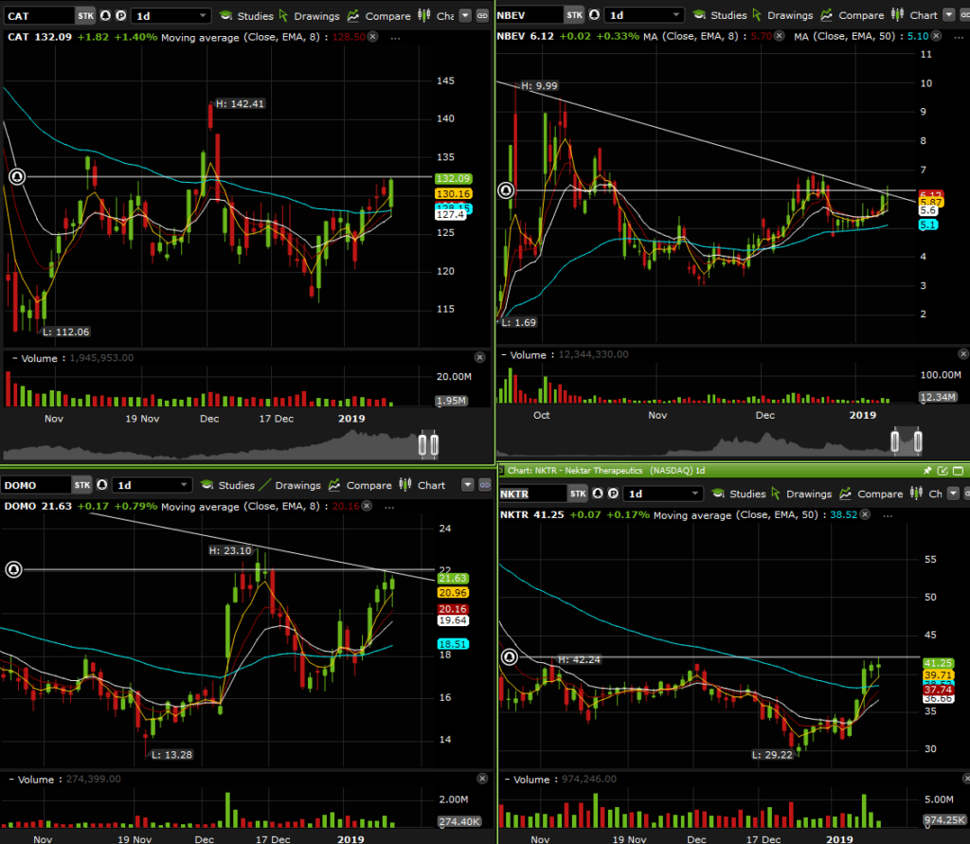Open Compare menu in DOMO chart
Screen dimensions: 970x844
pos(360,484)
